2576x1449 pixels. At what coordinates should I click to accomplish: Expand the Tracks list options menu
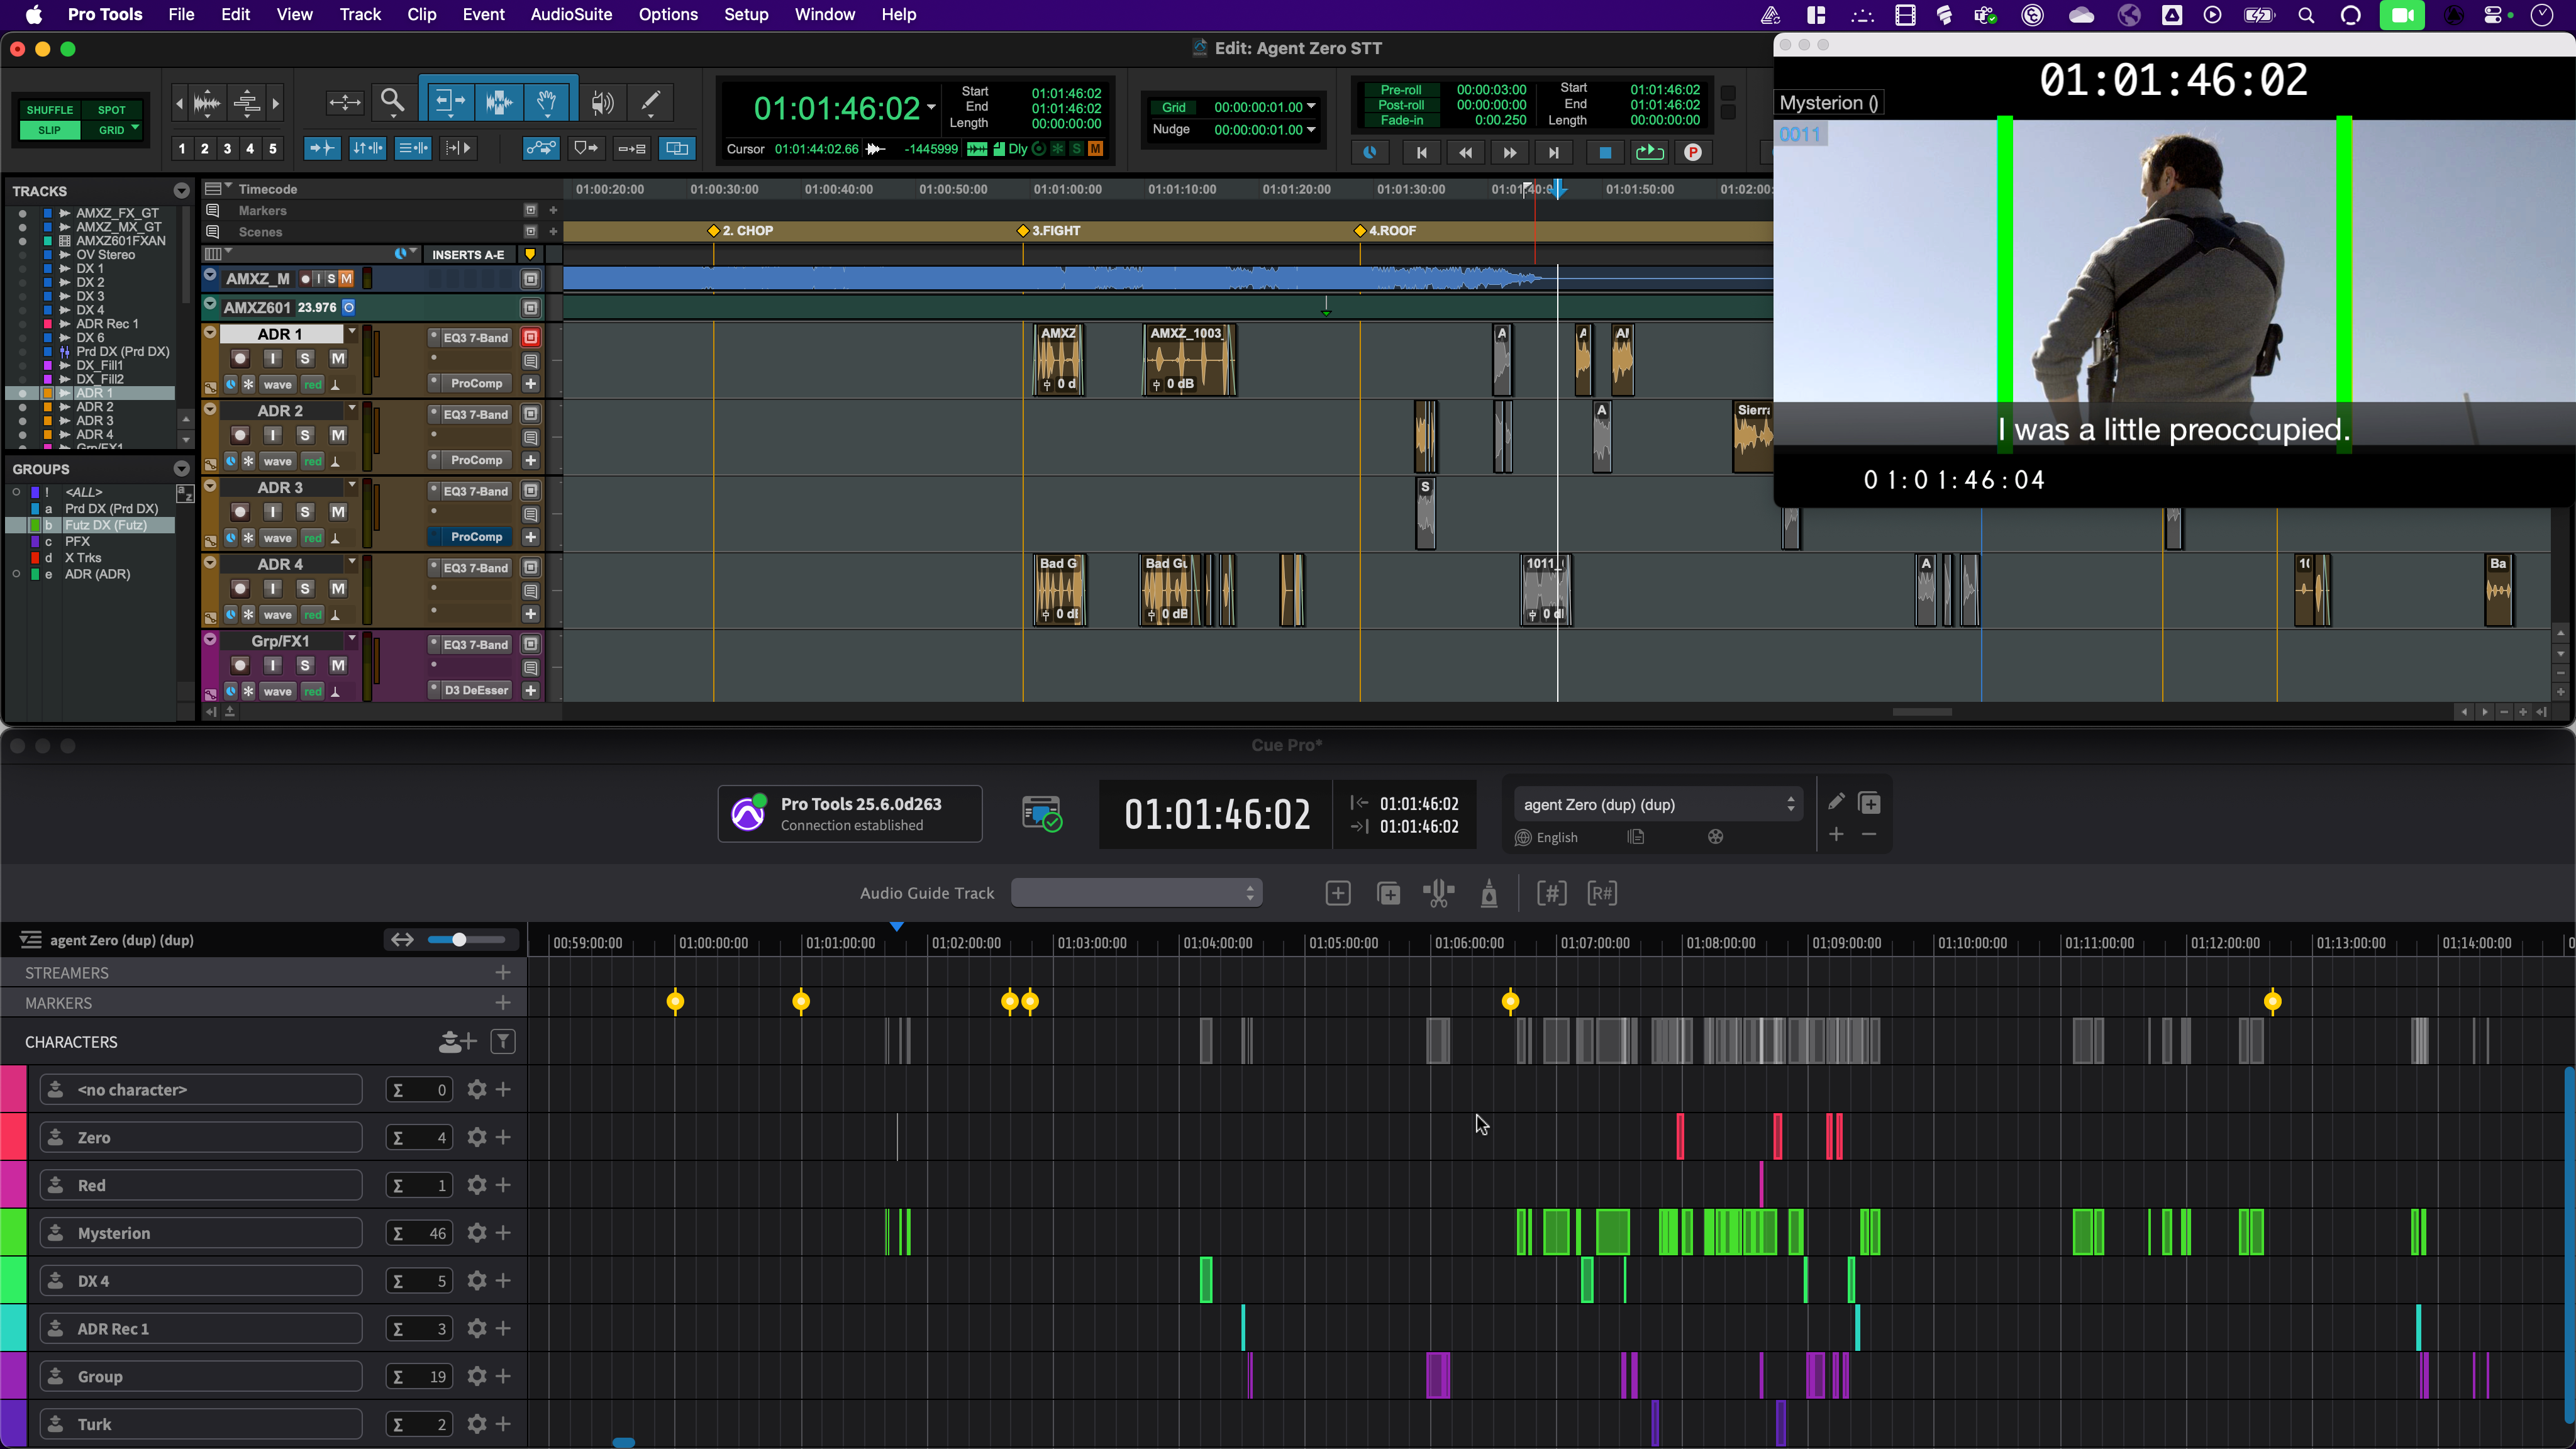pyautogui.click(x=181, y=190)
